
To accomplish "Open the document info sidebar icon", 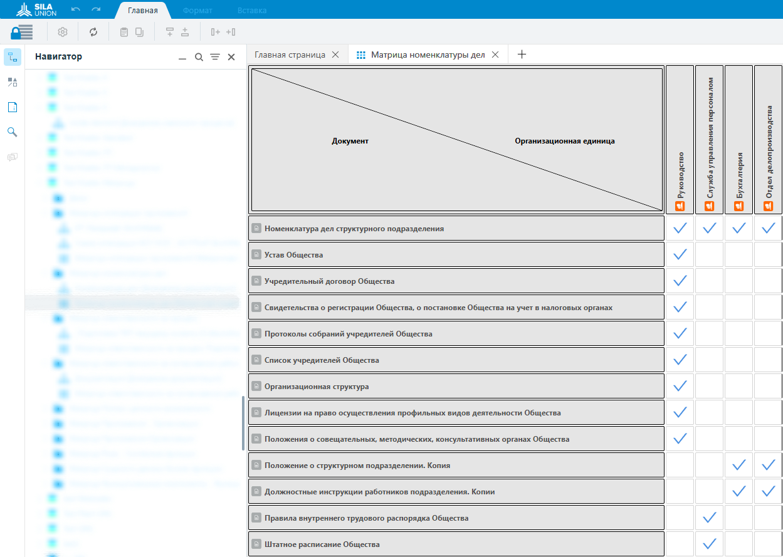I will [12, 107].
